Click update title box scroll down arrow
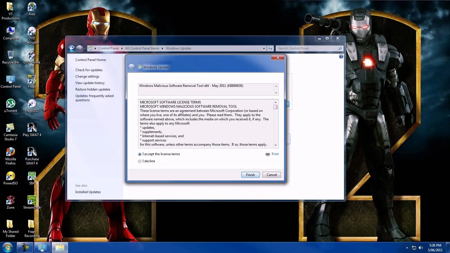This screenshot has width=450, height=253. click(276, 93)
